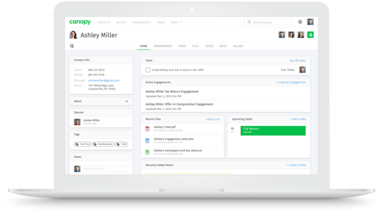This screenshot has height=211, width=380.
Task: Open the More dropdown in top navigation
Action: pyautogui.click(x=176, y=22)
